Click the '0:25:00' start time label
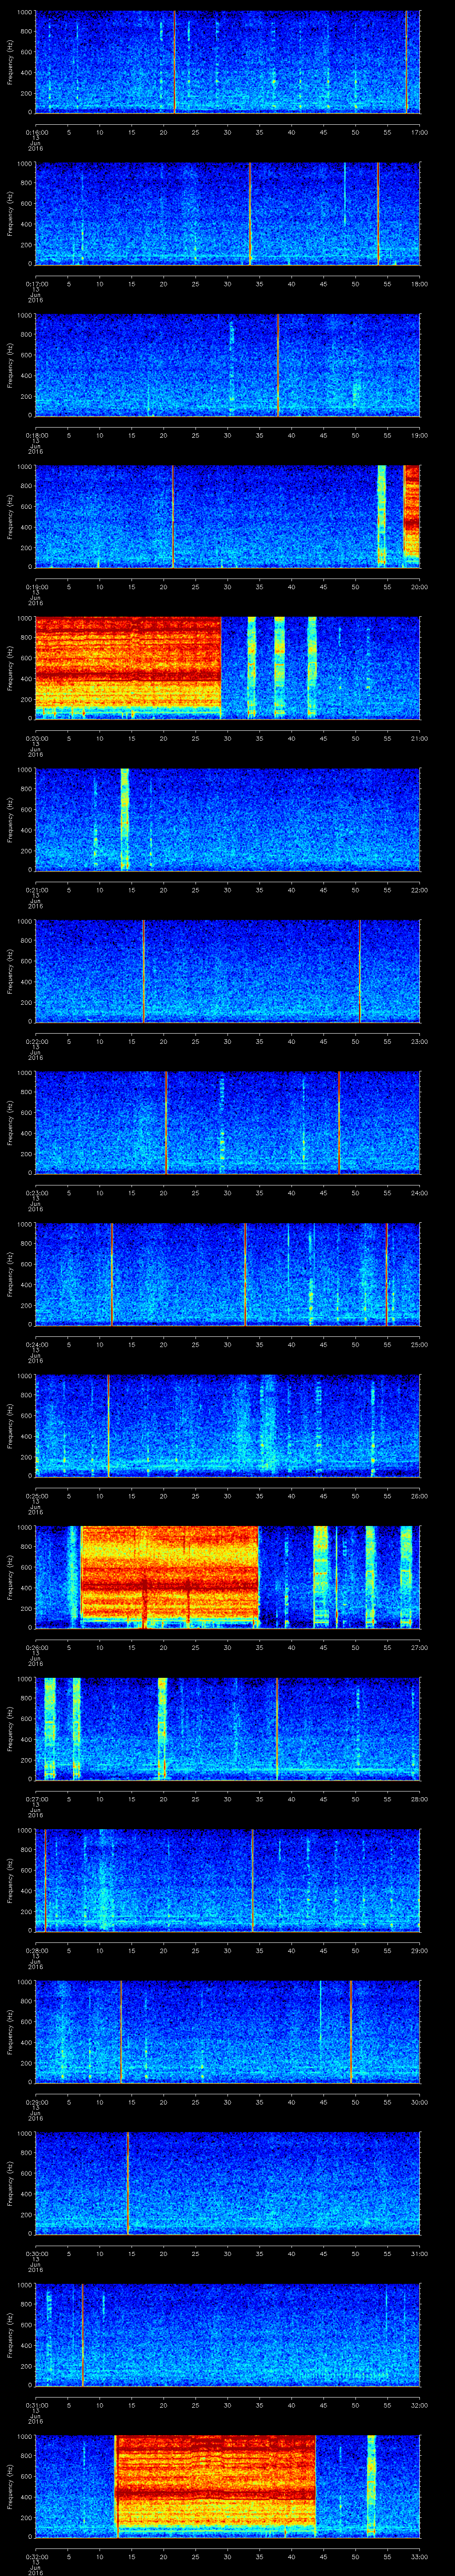The width and height of the screenshot is (455, 2576). (x=36, y=1496)
